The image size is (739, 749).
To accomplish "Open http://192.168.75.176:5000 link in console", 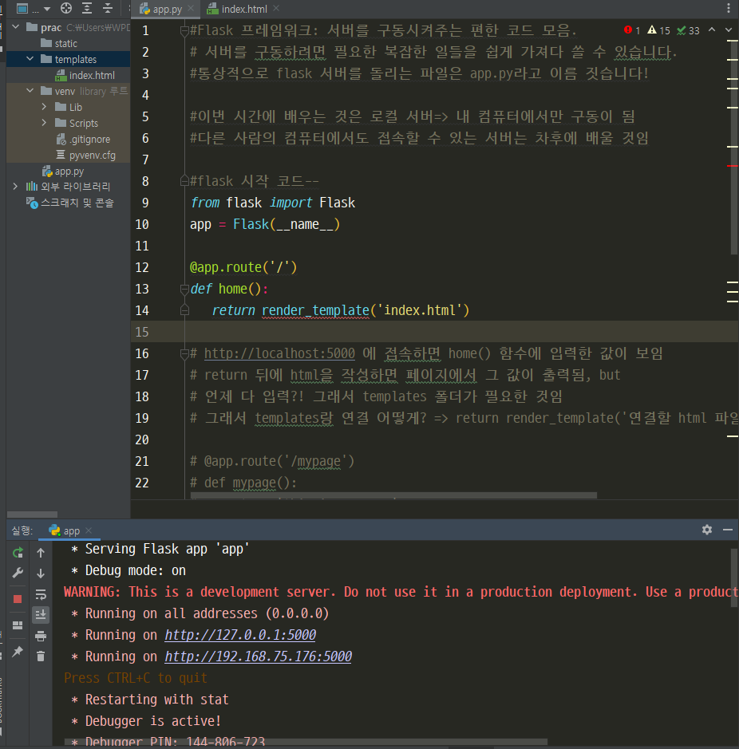I will [258, 656].
